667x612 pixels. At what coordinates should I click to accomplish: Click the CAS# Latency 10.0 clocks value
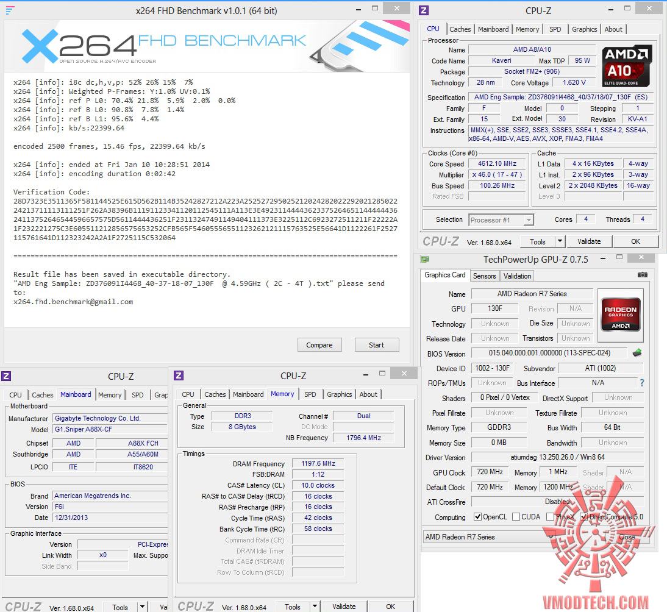(x=318, y=485)
